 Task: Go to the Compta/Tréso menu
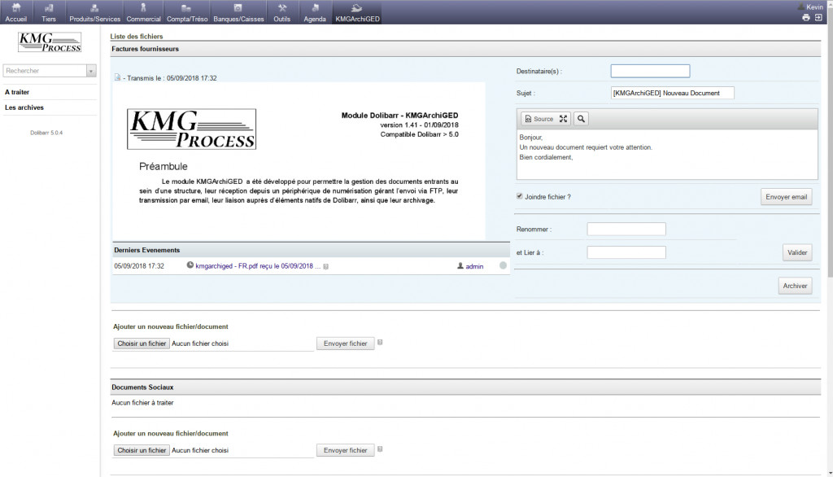(x=187, y=12)
